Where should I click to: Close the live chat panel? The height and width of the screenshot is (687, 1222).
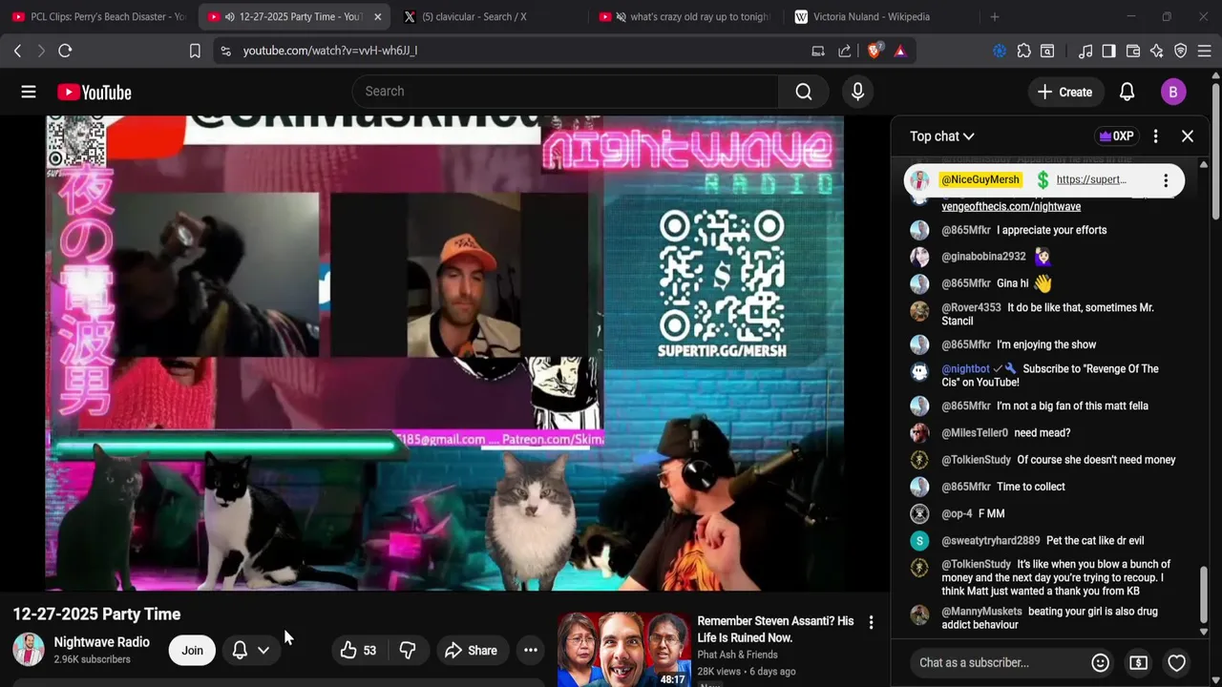(1188, 136)
